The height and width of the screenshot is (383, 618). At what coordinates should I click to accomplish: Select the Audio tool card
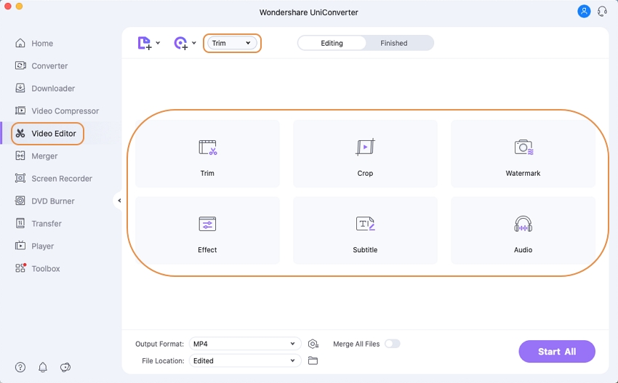523,230
